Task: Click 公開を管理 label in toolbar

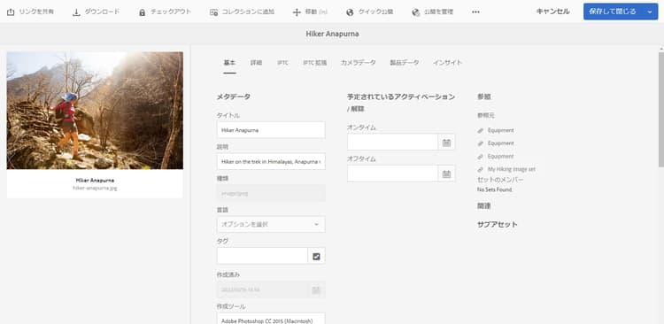Action: click(x=439, y=12)
